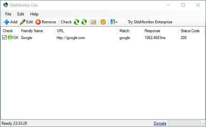Click the second green refresh icon
Image resolution: width=206 pixels, height=127 pixels.
click(x=84, y=22)
